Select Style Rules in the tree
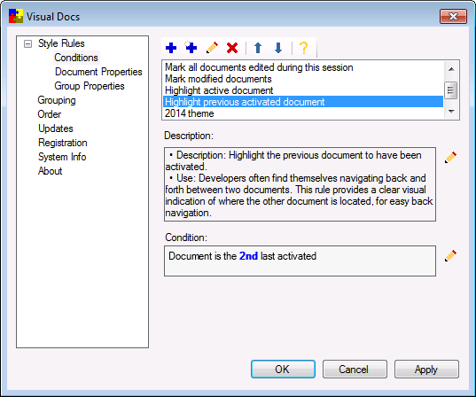The height and width of the screenshot is (397, 476). pos(61,43)
